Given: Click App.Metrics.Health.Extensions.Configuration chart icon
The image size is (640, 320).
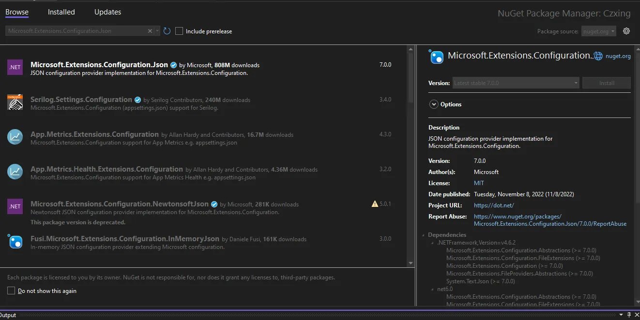Looking at the screenshot, I should point(15,172).
